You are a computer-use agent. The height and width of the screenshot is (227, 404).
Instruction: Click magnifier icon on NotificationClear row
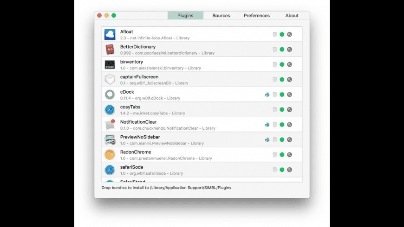(289, 125)
